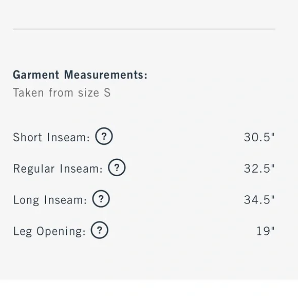
Task: Click the white strip below the gray panel
Action: pyautogui.click(x=149, y=289)
